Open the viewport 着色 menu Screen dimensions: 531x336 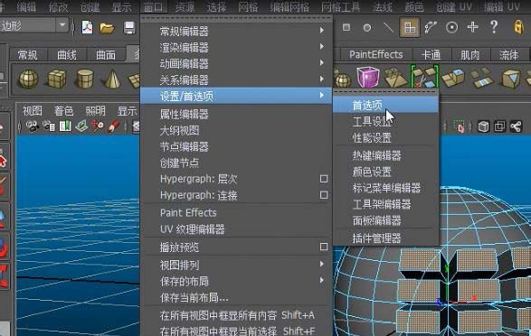coord(63,110)
